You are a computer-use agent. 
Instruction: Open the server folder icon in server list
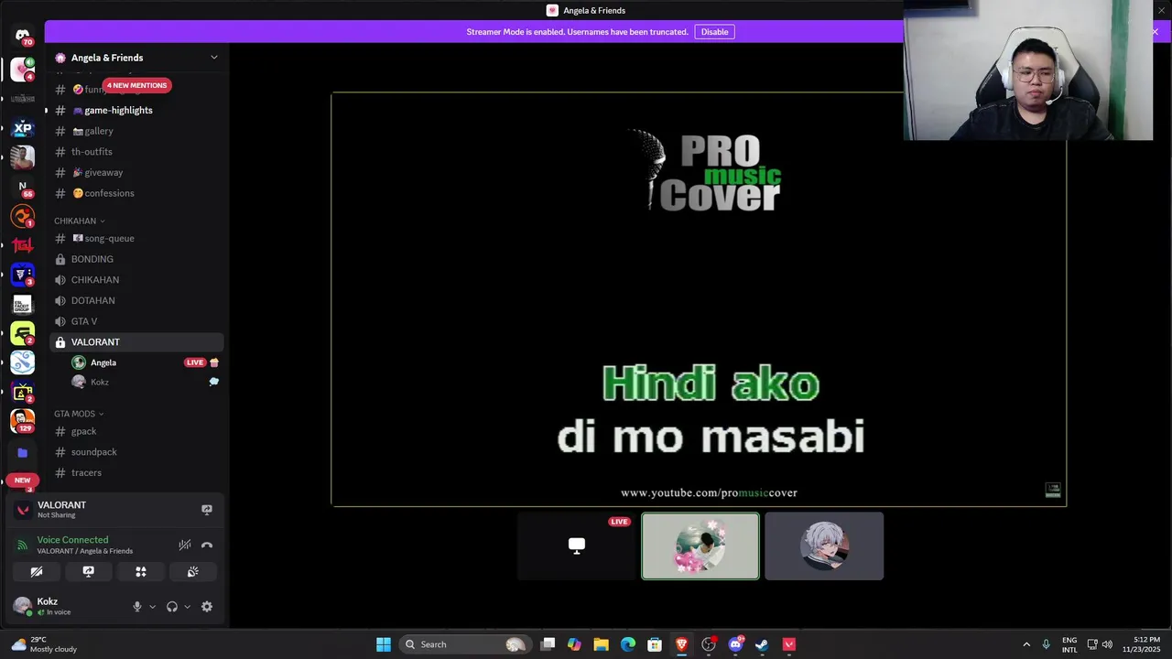pos(23,452)
